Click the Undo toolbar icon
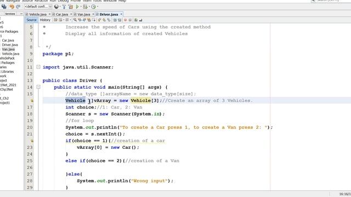351x197 pixels. tap(12, 7)
